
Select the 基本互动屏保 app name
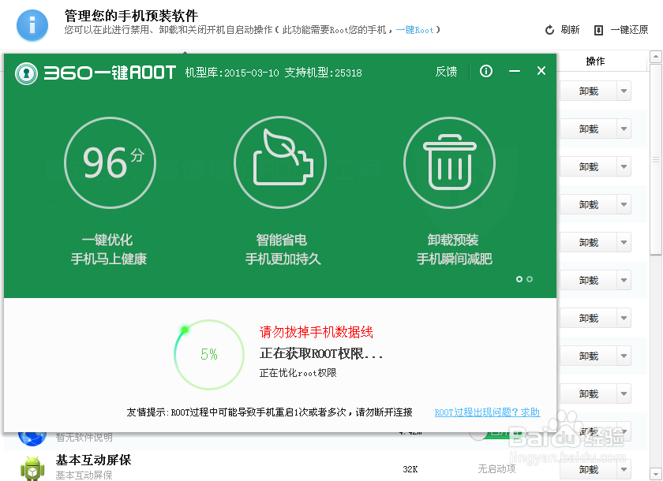pos(93,460)
